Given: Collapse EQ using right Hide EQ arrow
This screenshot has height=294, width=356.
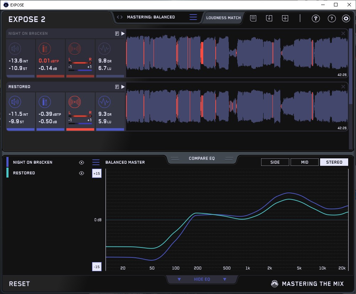Looking at the screenshot, I should 225,279.
